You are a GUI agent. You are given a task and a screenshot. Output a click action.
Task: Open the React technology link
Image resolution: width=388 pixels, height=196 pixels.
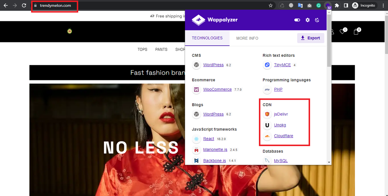tap(209, 139)
